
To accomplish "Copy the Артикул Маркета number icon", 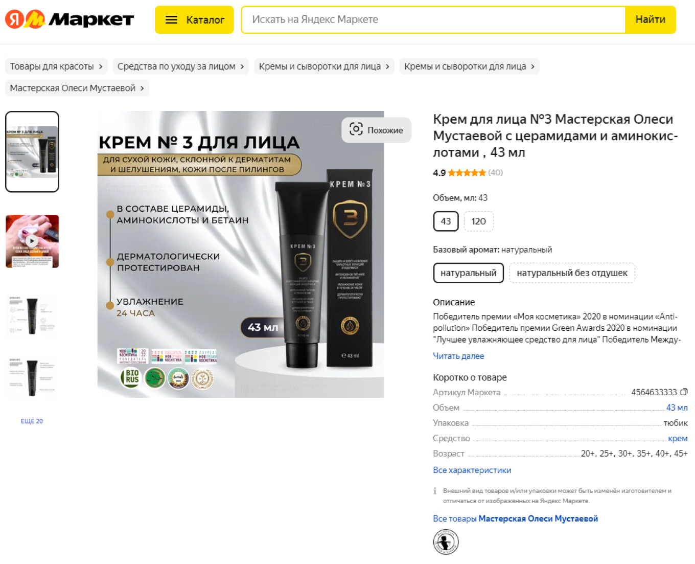I will (684, 392).
